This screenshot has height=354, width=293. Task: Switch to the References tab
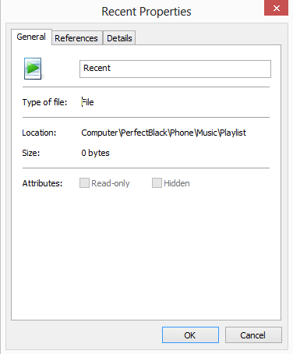pos(76,38)
